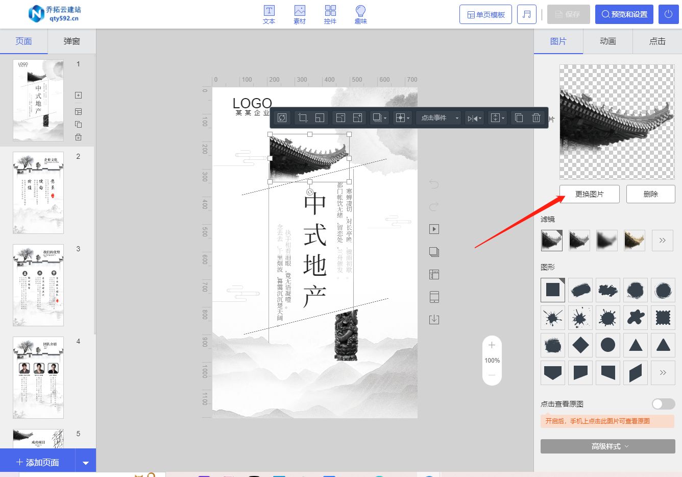The image size is (682, 477).
Task: Select the crop tool in floating toolbar
Action: [x=303, y=118]
